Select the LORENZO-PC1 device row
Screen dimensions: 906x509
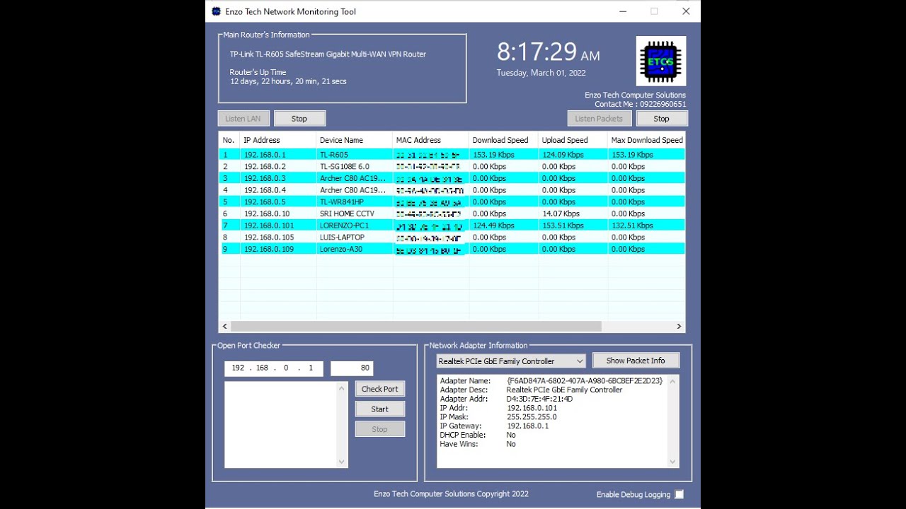tap(452, 226)
